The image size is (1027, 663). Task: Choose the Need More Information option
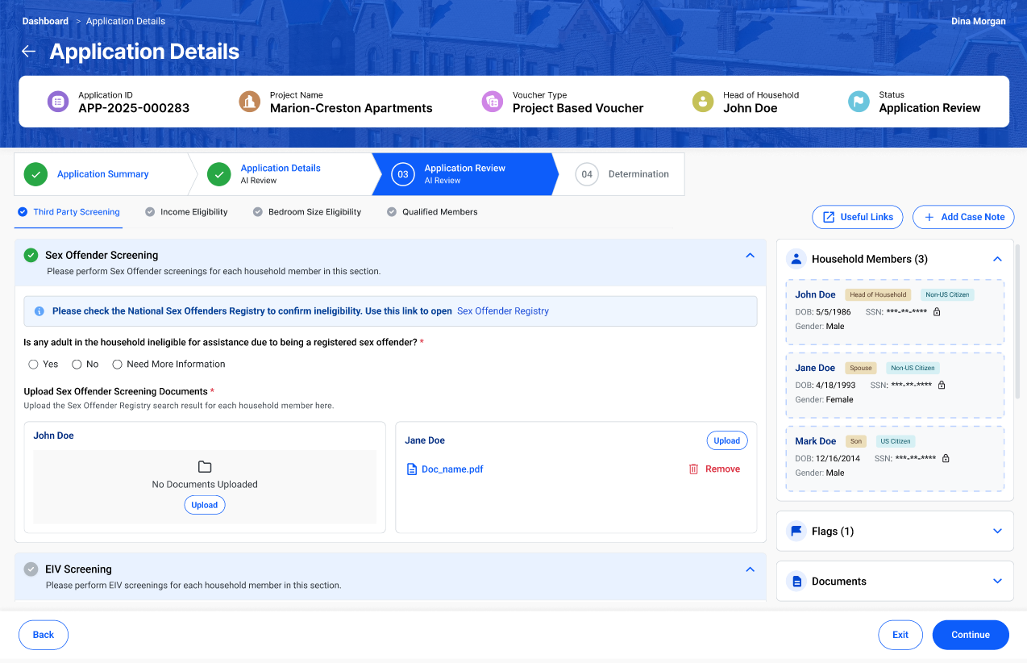click(118, 365)
